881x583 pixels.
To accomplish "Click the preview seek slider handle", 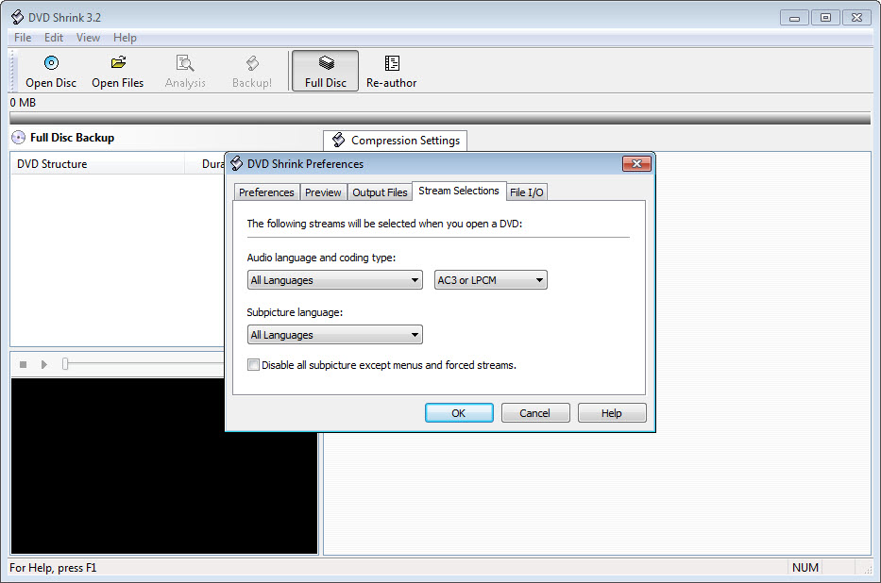I will (65, 364).
